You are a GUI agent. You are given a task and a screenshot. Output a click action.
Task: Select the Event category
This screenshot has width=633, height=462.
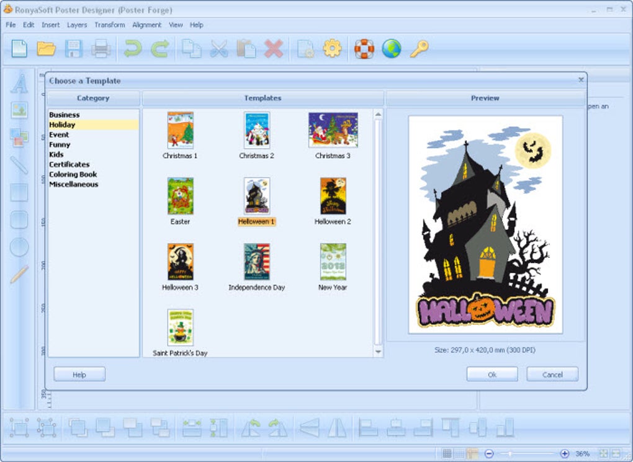point(93,135)
